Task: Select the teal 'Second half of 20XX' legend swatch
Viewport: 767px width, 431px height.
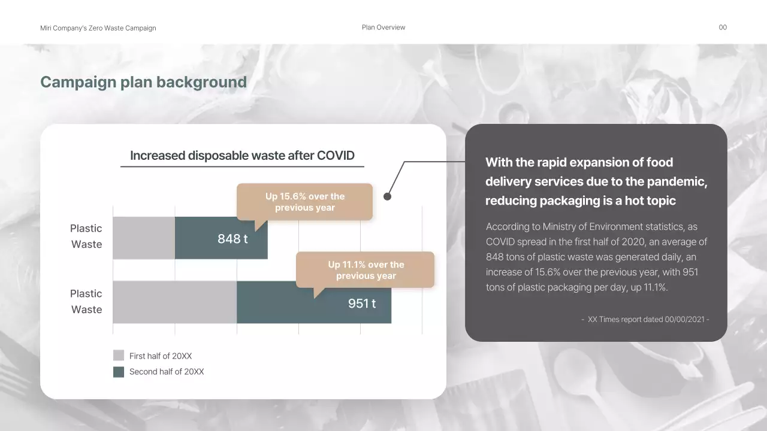Action: click(117, 371)
